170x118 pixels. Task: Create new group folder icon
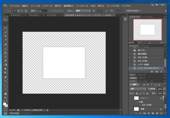153,113
